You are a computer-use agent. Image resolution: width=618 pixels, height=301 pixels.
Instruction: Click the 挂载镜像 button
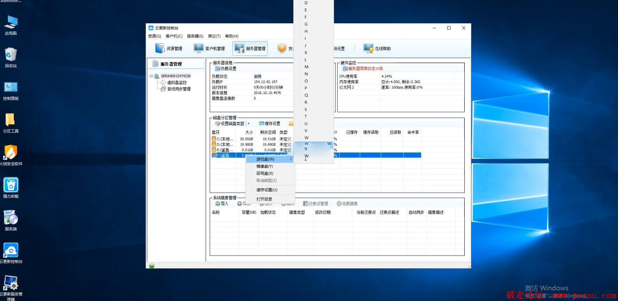tap(347, 204)
